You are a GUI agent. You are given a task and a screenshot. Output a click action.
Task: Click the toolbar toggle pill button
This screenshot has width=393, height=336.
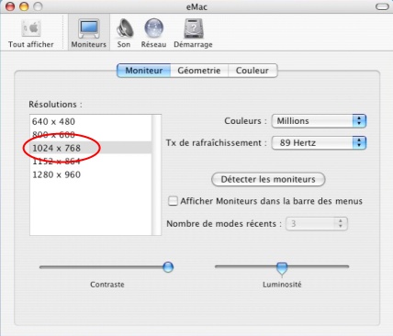pyautogui.click(x=382, y=6)
